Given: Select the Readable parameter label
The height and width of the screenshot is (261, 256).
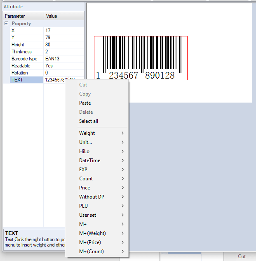Looking at the screenshot, I should click(x=26, y=66).
